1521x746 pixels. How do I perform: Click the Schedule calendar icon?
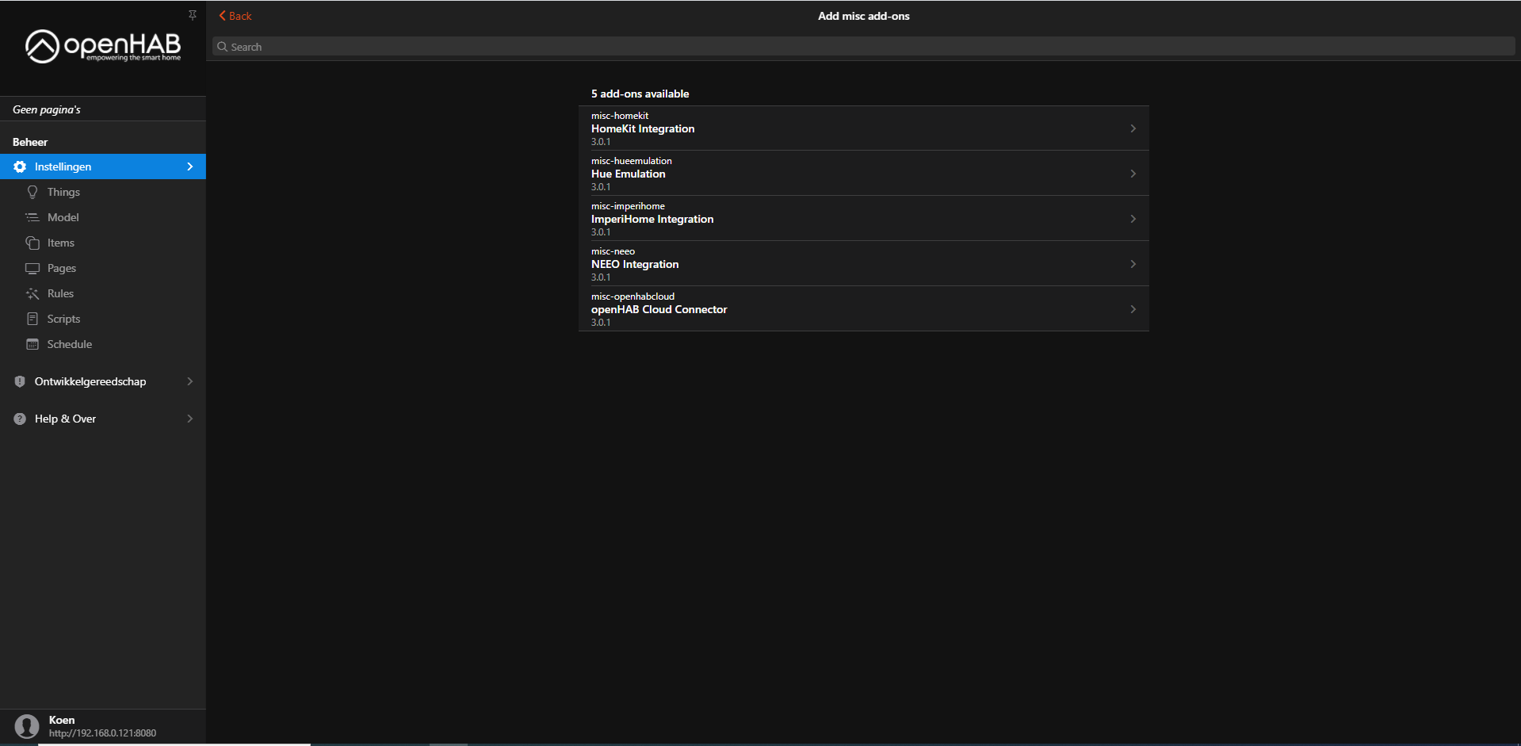coord(32,344)
